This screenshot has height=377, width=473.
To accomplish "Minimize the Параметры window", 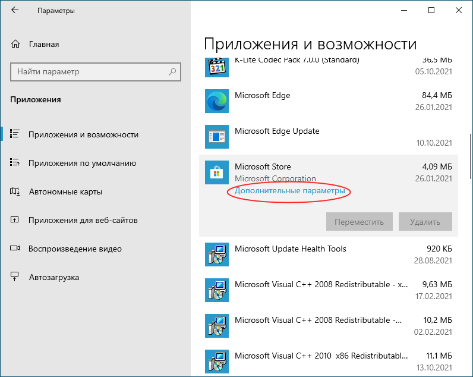I will point(404,10).
